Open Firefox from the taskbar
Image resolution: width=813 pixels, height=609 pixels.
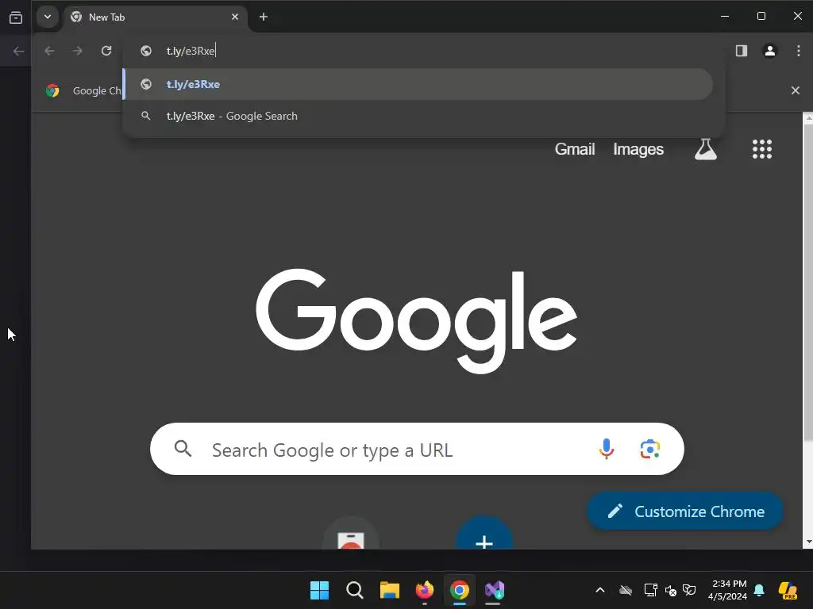click(x=425, y=590)
